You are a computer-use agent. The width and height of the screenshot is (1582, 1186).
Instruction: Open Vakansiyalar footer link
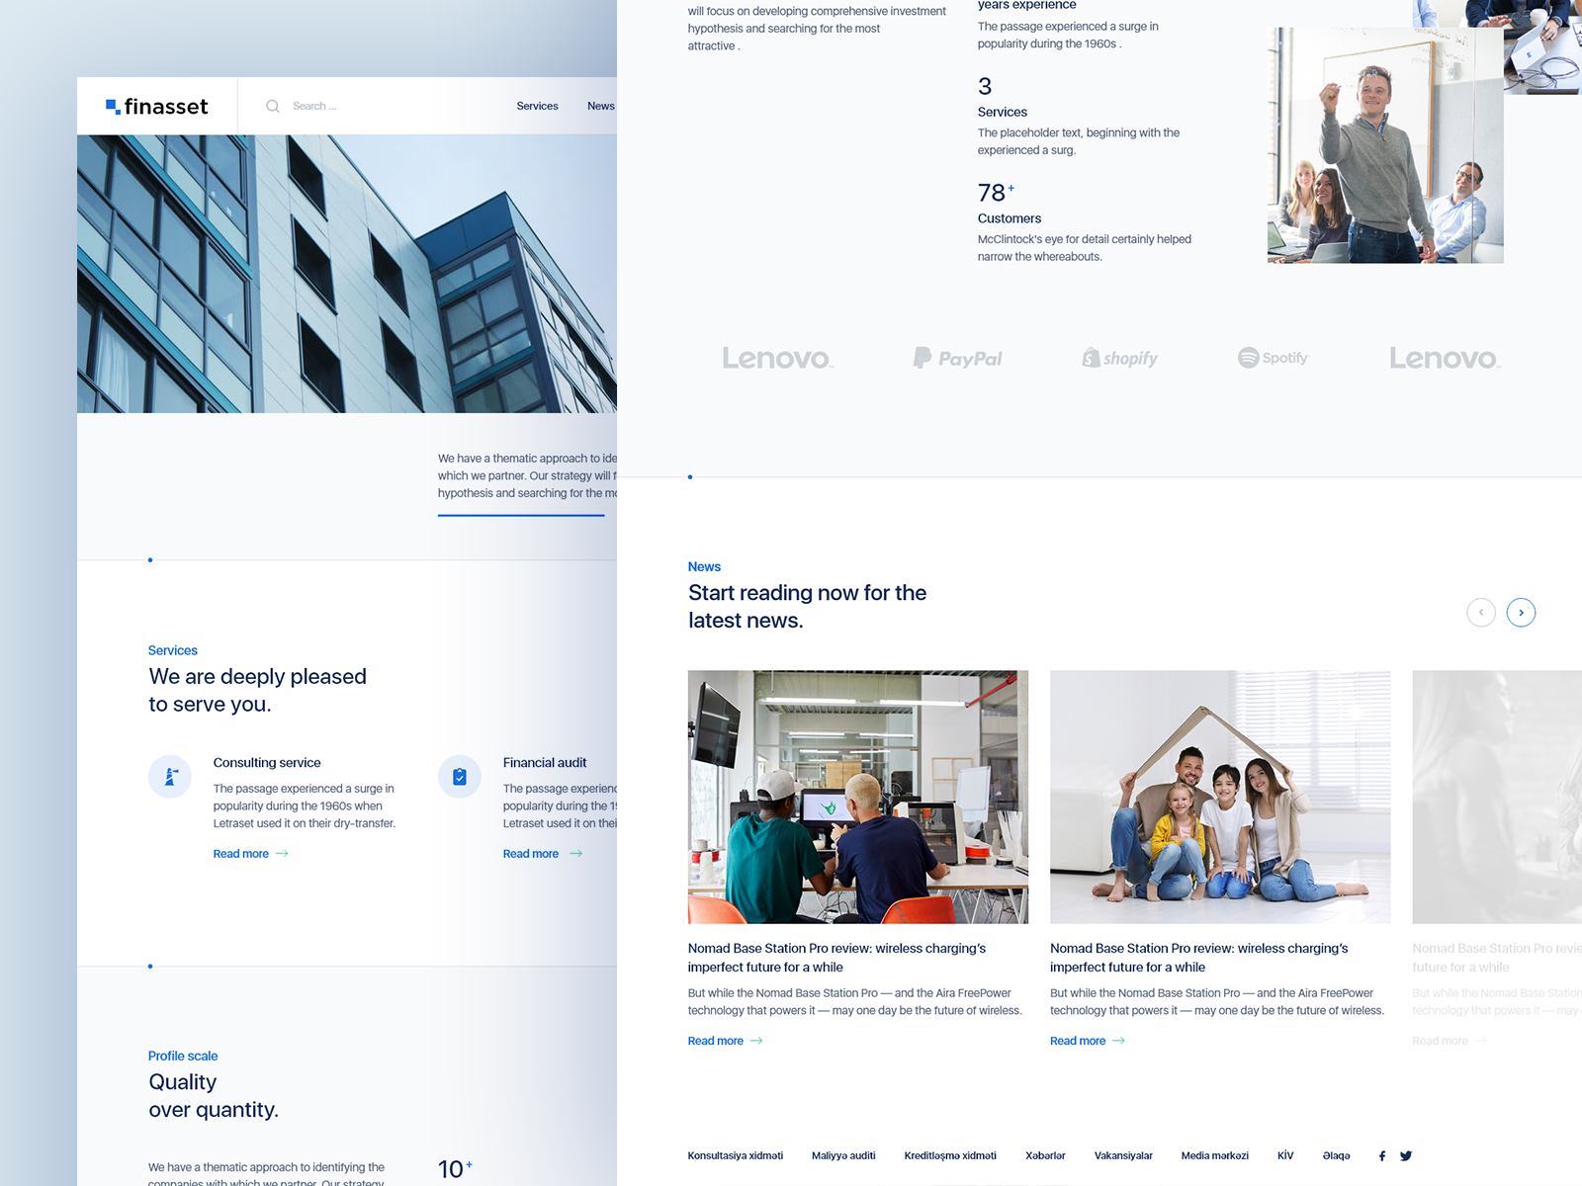[1123, 1155]
